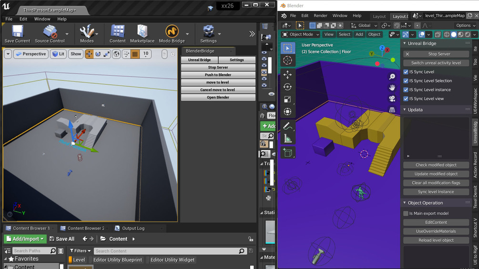479x269 pixels.
Task: Expand Unreal toolbar overflow chevrons
Action: (252, 34)
